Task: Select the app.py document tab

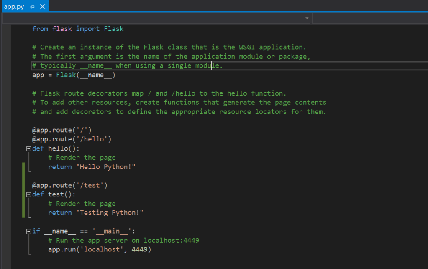Action: [x=14, y=7]
